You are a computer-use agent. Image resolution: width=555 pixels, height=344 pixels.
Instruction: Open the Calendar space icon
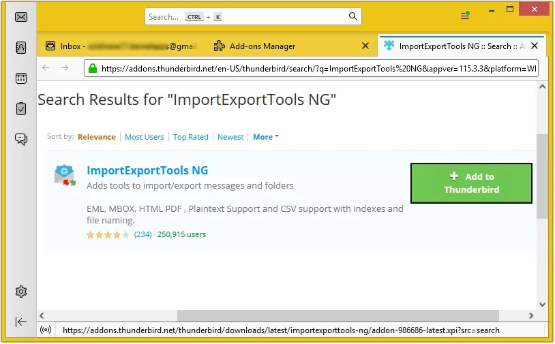(21, 78)
